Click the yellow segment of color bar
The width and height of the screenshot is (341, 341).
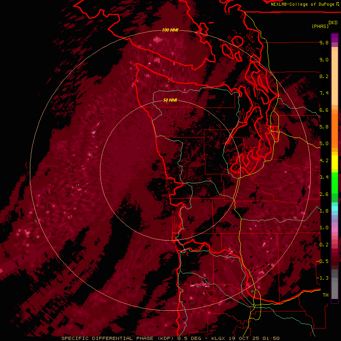point(335,162)
